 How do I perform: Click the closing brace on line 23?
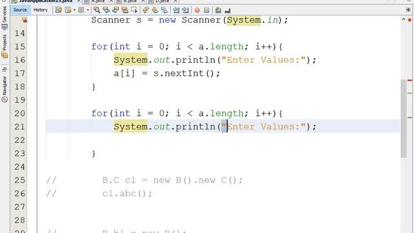(93, 153)
